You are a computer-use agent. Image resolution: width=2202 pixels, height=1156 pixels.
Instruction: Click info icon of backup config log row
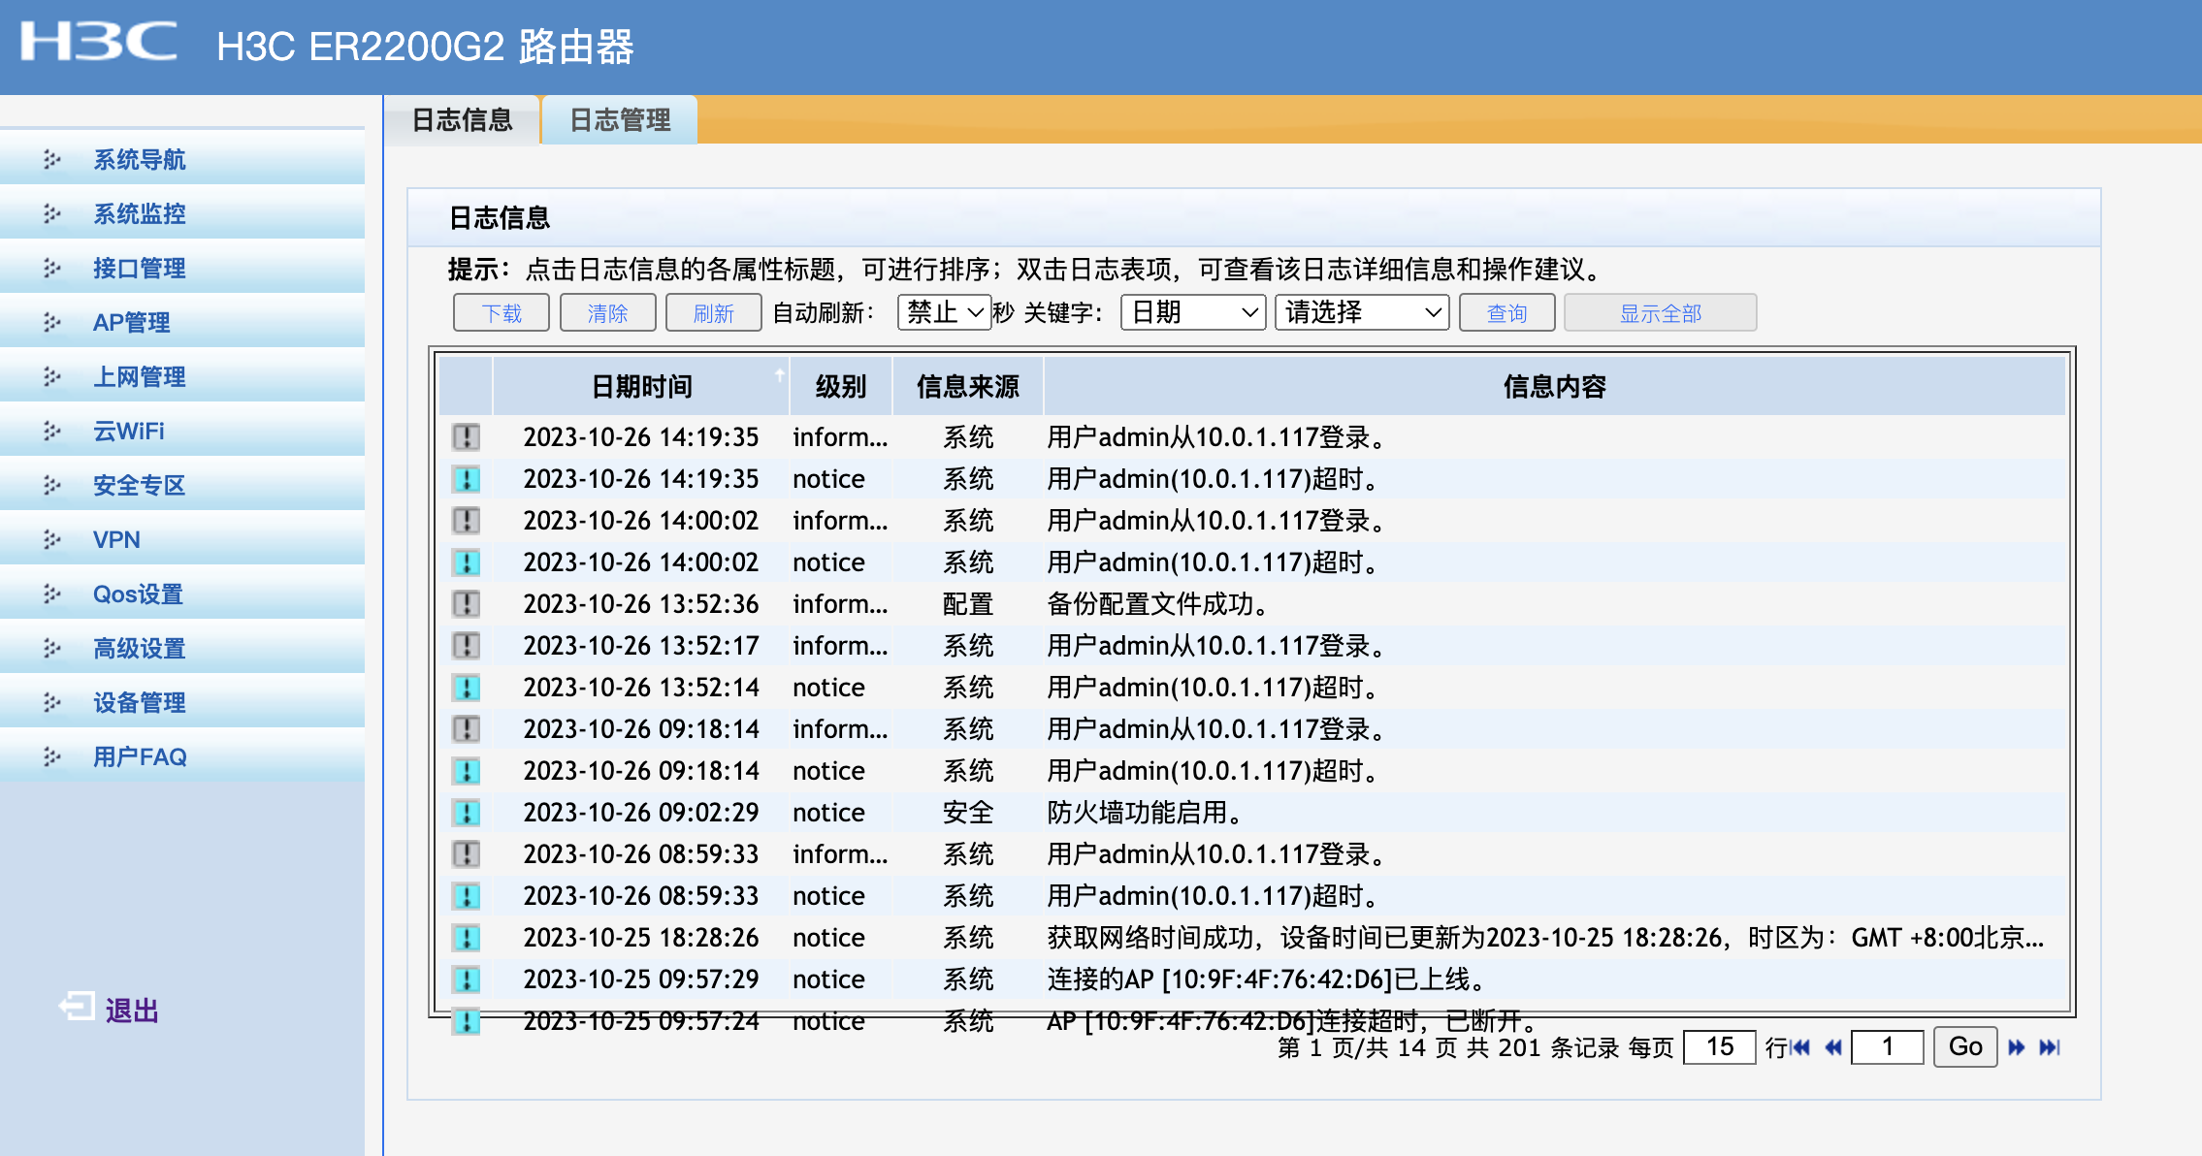pyautogui.click(x=467, y=604)
